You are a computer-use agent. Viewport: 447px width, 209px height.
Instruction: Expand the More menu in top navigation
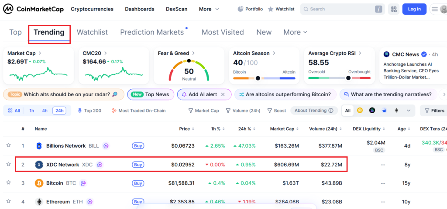pyautogui.click(x=209, y=9)
